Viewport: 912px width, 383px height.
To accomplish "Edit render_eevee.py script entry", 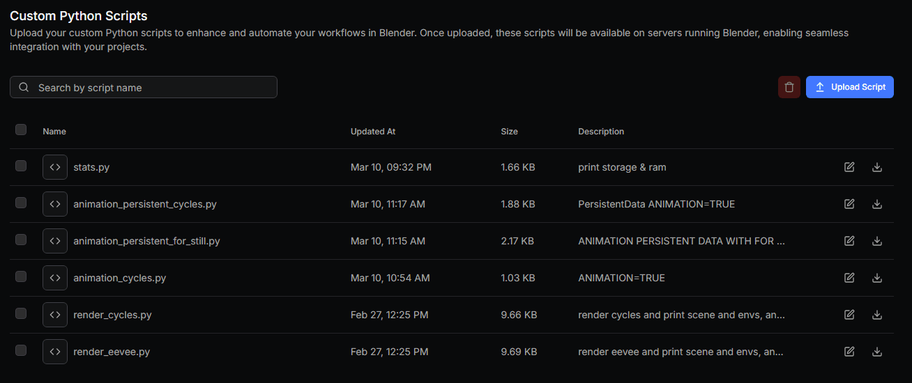I will click(x=849, y=352).
